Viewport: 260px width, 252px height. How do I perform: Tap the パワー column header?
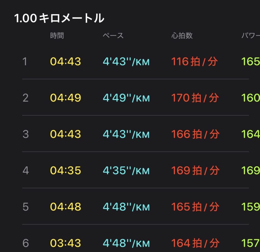coord(250,35)
